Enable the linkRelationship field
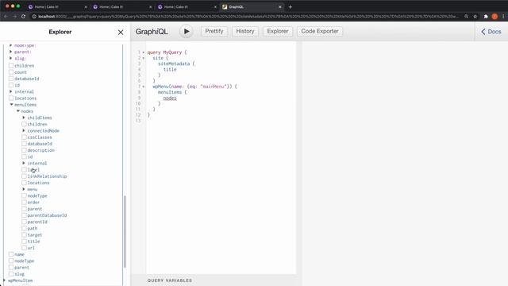This screenshot has height=286, width=508. tap(24, 176)
